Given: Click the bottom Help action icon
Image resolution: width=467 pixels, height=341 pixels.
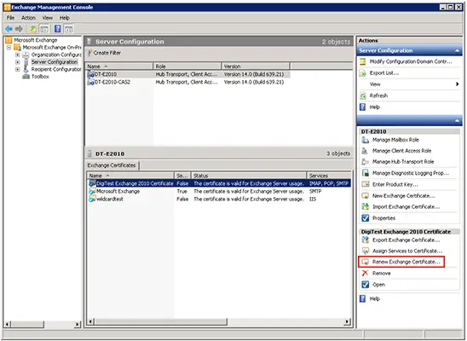Looking at the screenshot, I should coord(363,298).
